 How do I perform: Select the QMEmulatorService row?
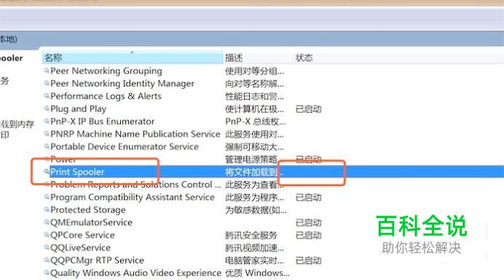pos(91,223)
